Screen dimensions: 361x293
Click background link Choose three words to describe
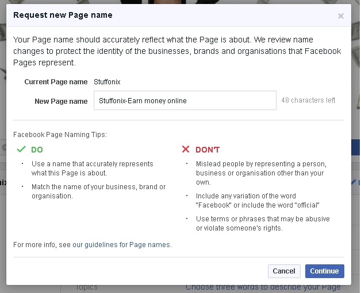tap(263, 287)
